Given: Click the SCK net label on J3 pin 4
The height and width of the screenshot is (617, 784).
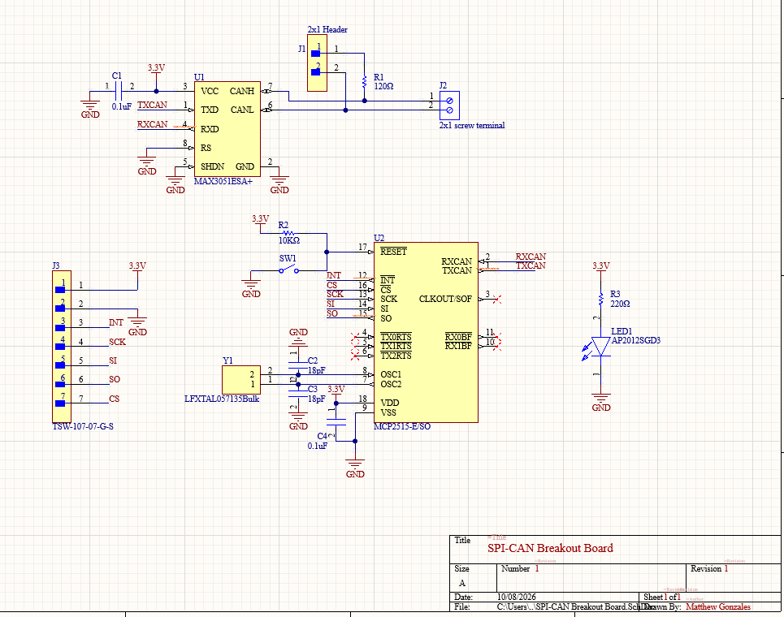Looking at the screenshot, I should 118,343.
